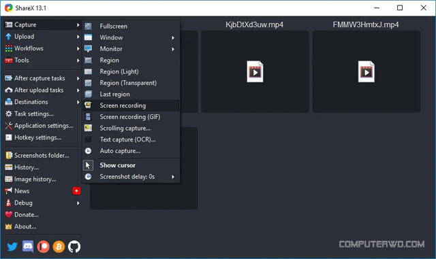Maximize the ShareX window

(400, 7)
